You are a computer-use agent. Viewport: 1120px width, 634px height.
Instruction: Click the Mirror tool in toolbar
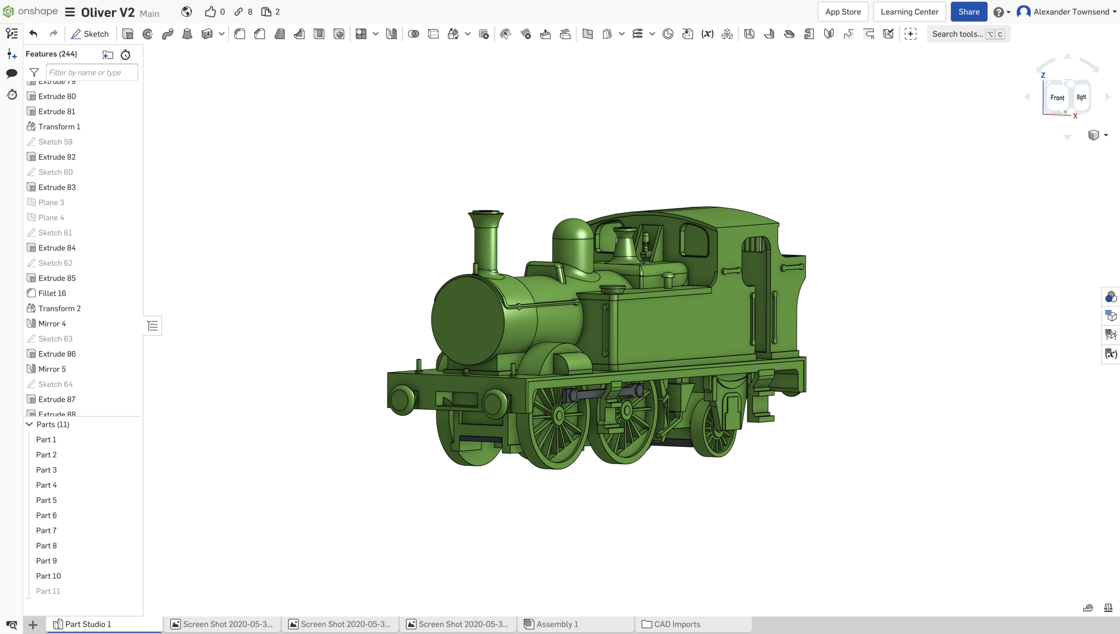coord(391,34)
